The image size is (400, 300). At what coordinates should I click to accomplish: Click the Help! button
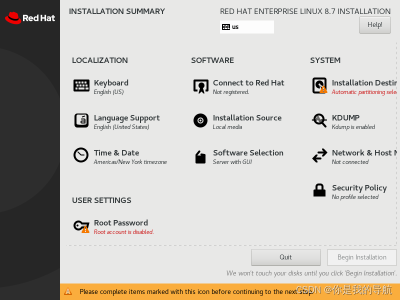pos(374,24)
